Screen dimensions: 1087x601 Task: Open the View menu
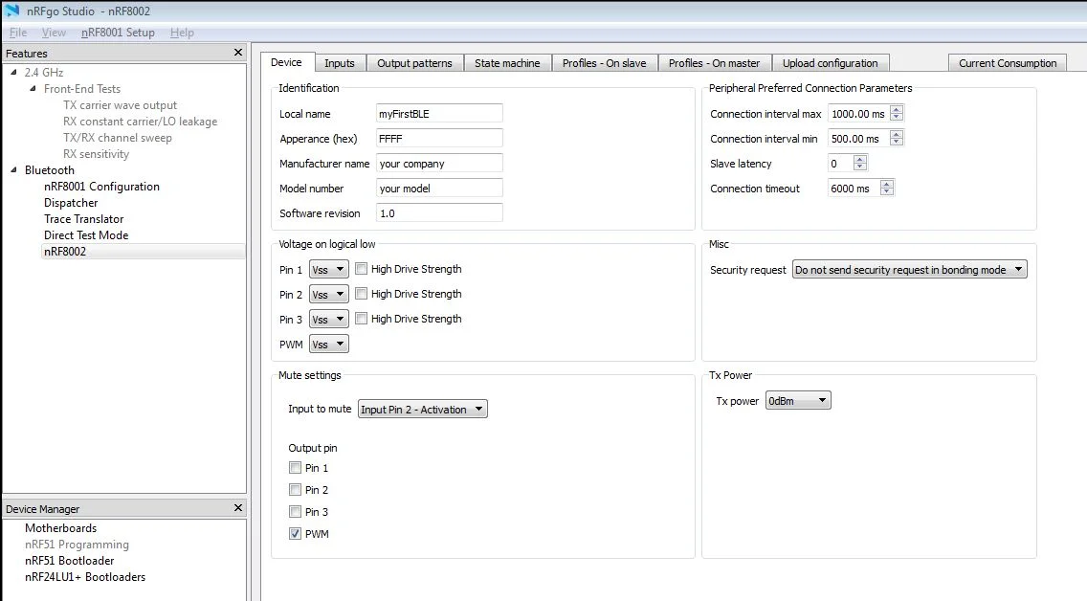coord(54,33)
